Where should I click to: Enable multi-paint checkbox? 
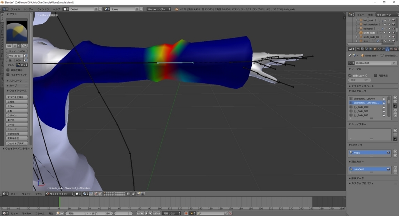pos(8,75)
